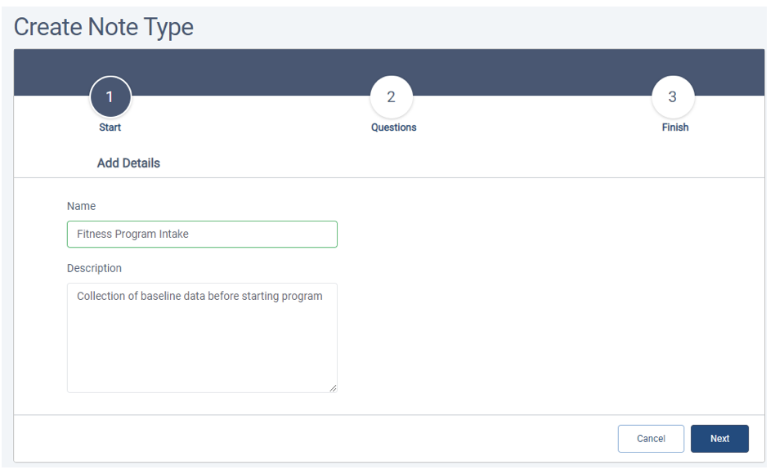Cancel note type creation
Screen dimensions: 775x474
point(651,439)
